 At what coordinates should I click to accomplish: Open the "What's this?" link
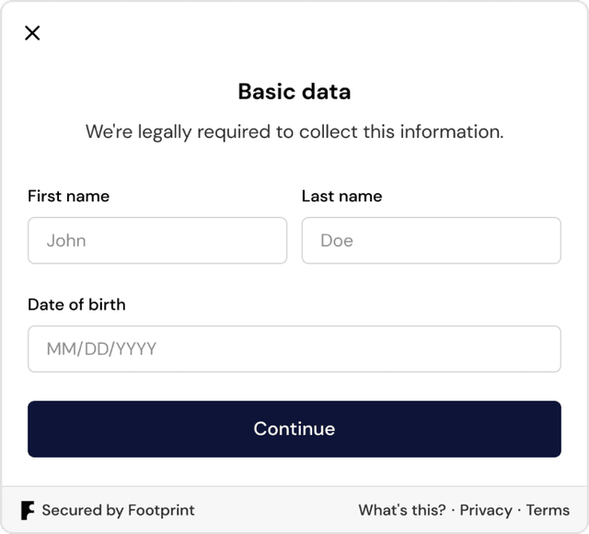[402, 510]
